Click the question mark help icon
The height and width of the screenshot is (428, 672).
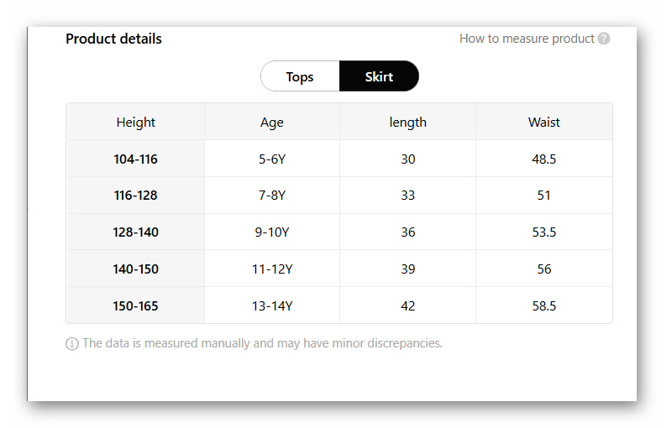(x=604, y=39)
